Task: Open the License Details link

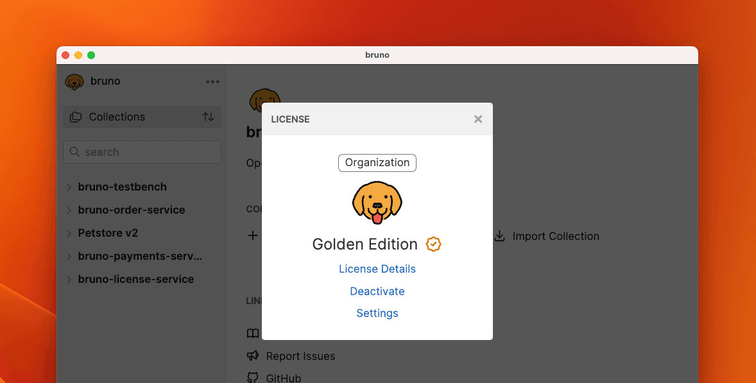Action: [x=377, y=269]
